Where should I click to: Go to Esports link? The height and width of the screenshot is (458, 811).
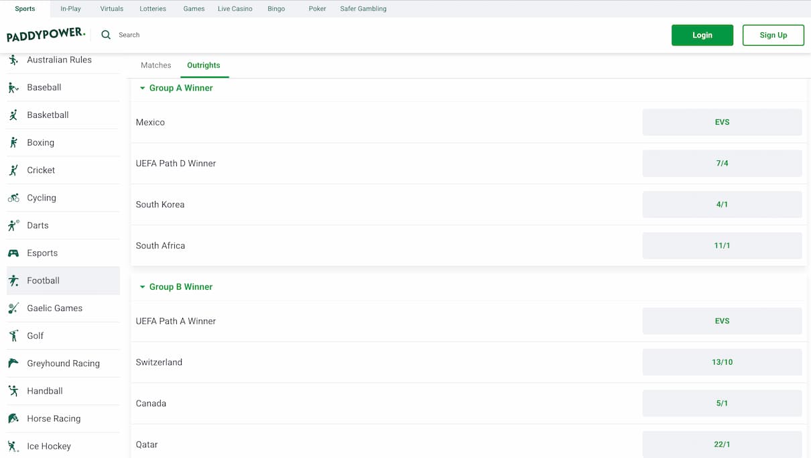[x=63, y=253]
